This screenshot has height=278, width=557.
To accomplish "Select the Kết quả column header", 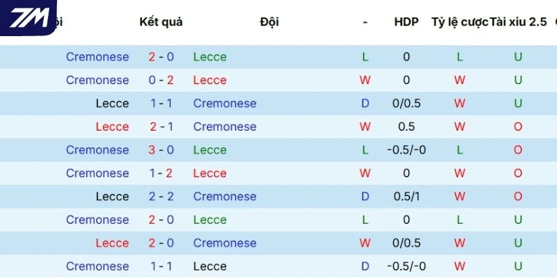I will click(x=161, y=22).
